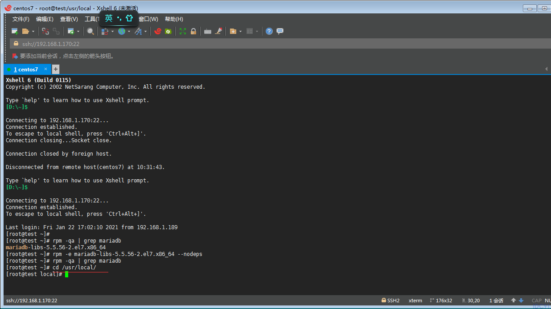Click the add-session arrow flag button
Image resolution: width=551 pixels, height=309 pixels.
[15, 56]
